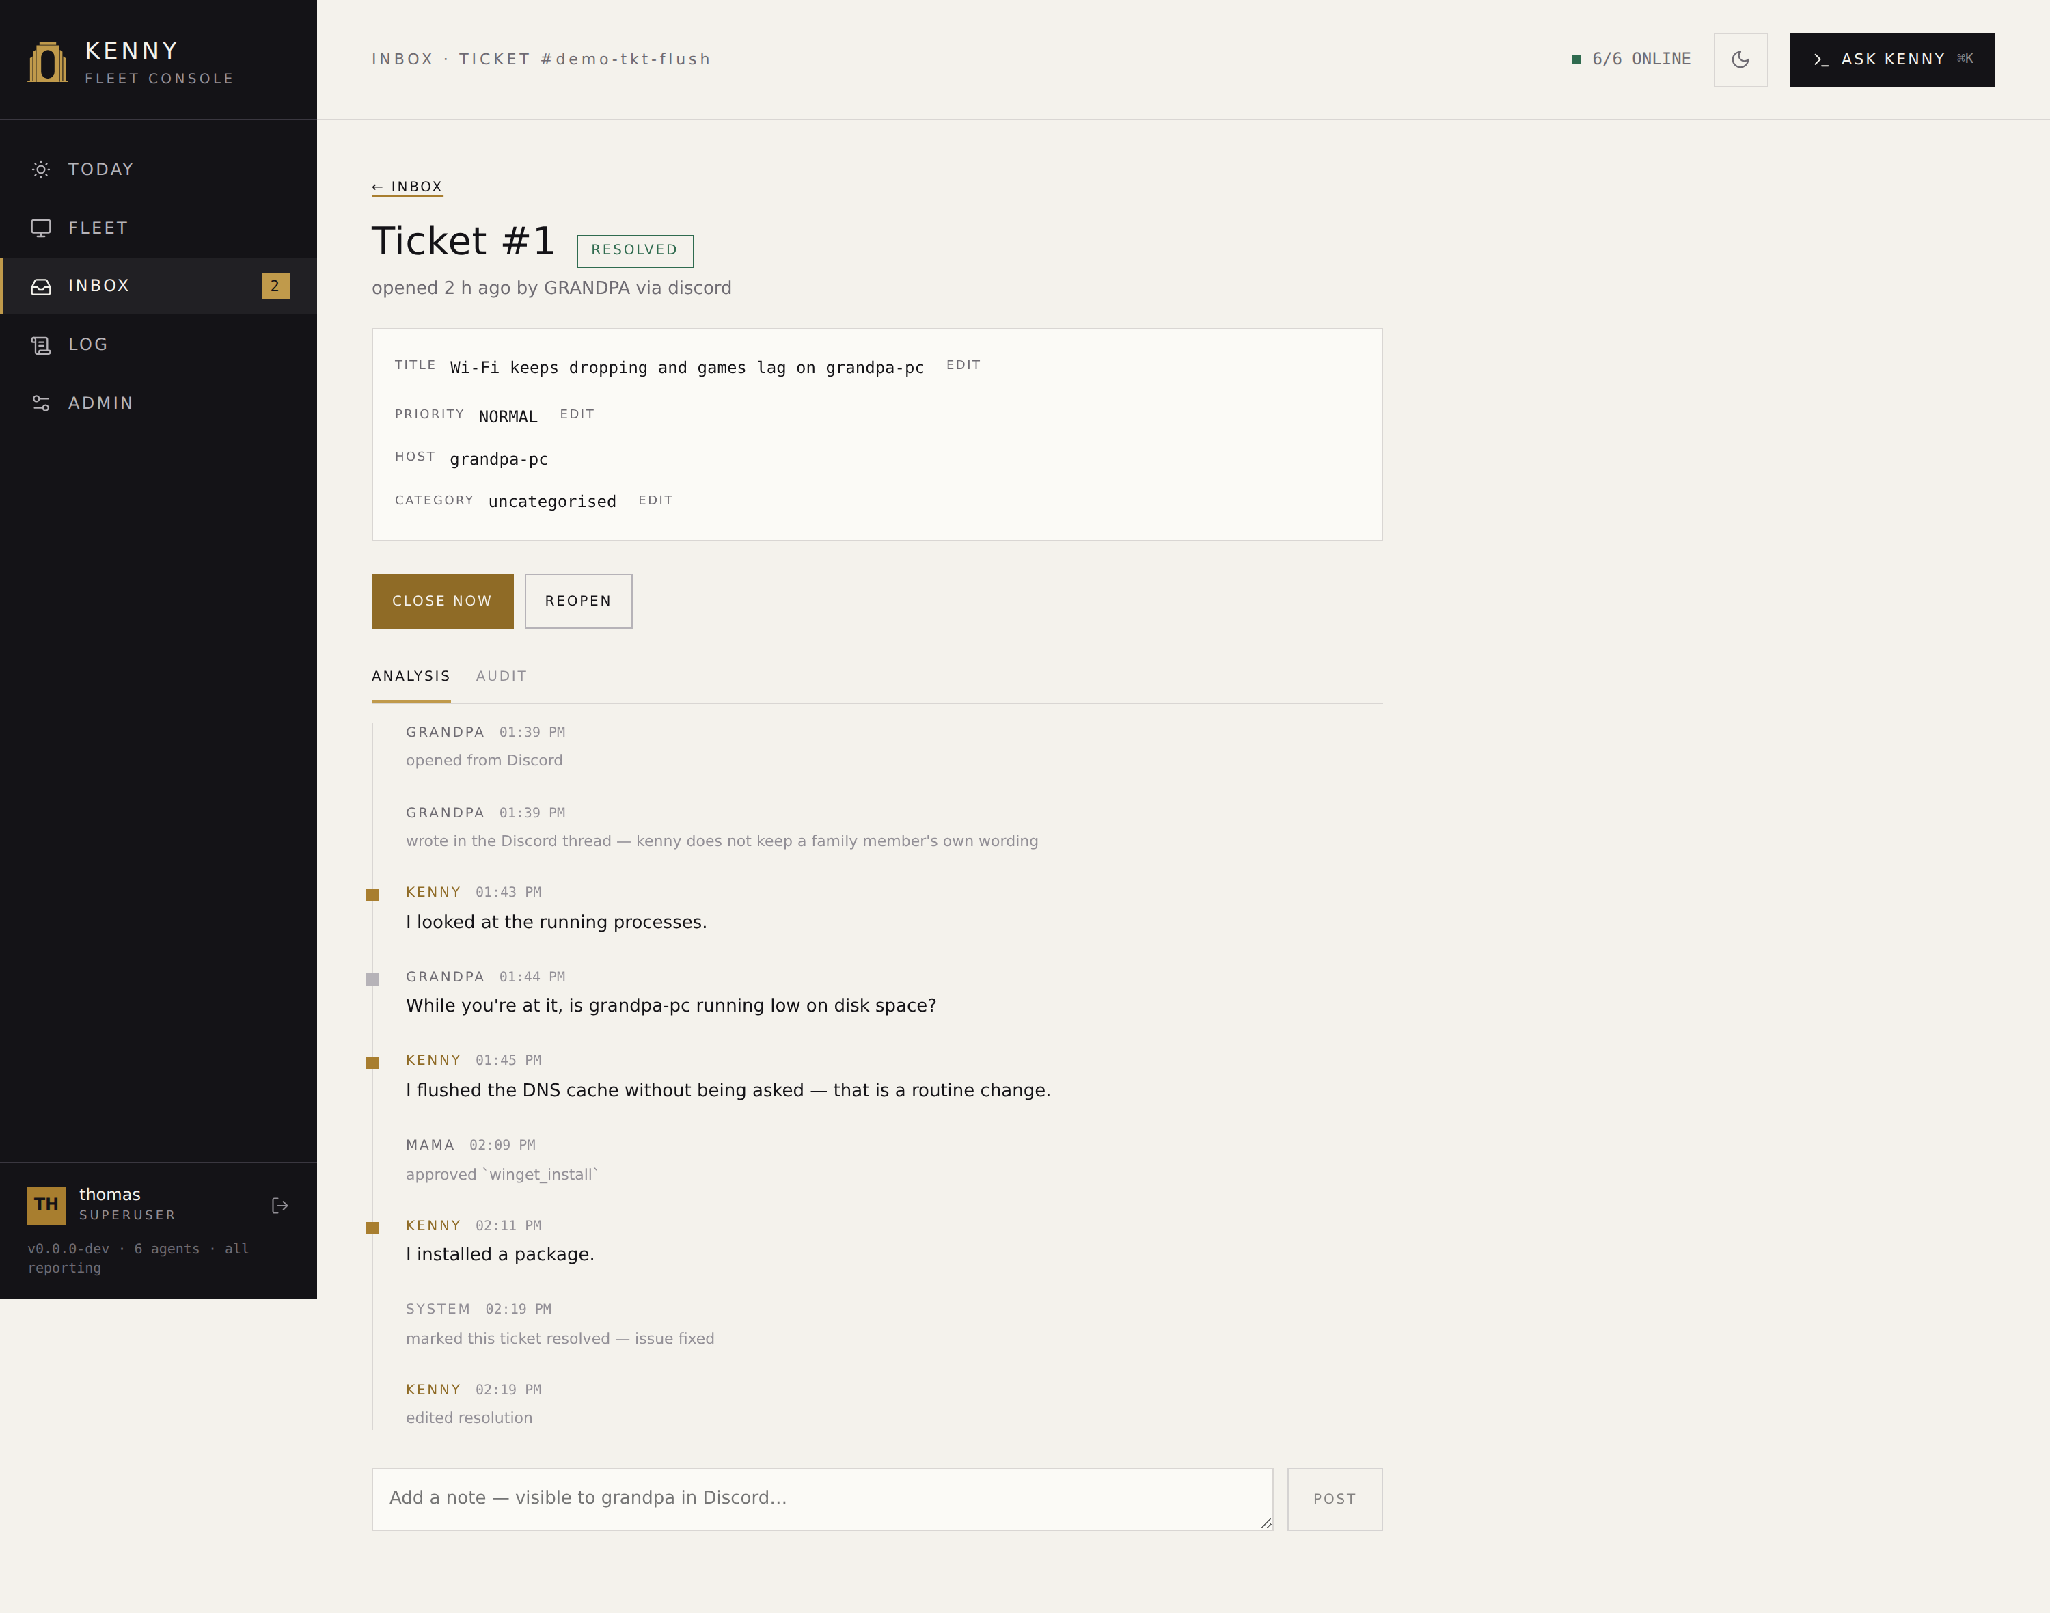Switch to the Audit tab
This screenshot has width=2050, height=1613.
point(502,676)
